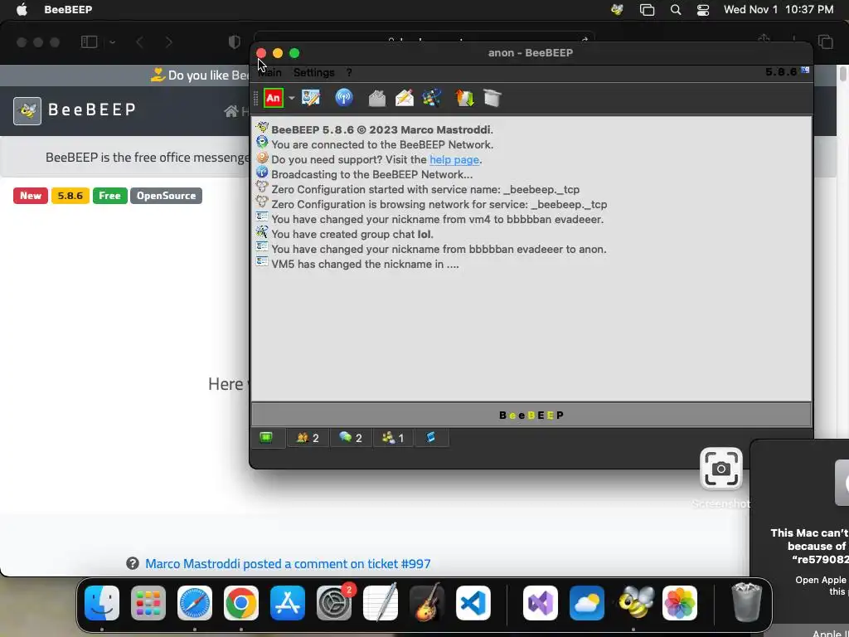Open the blue saved chats tab
The width and height of the screenshot is (849, 637).
click(x=431, y=438)
